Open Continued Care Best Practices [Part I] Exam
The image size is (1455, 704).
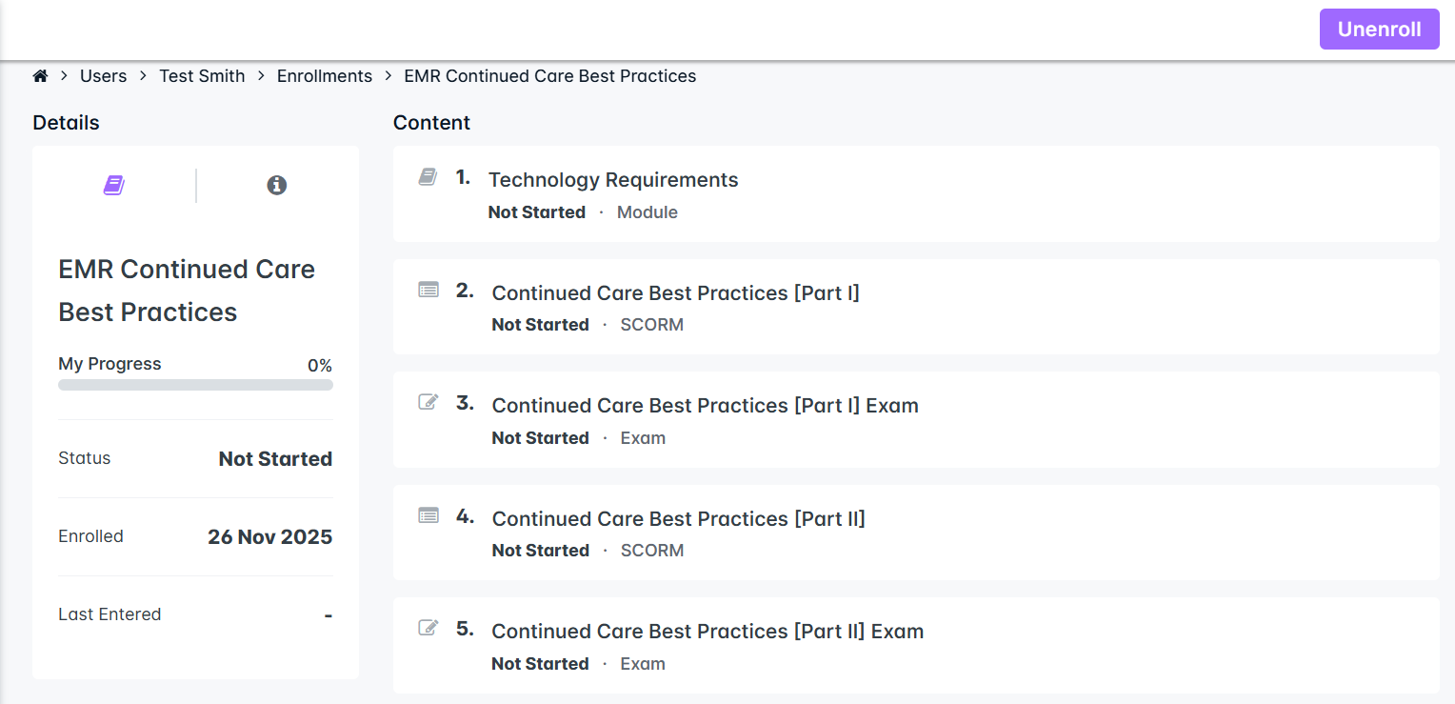[x=705, y=406]
